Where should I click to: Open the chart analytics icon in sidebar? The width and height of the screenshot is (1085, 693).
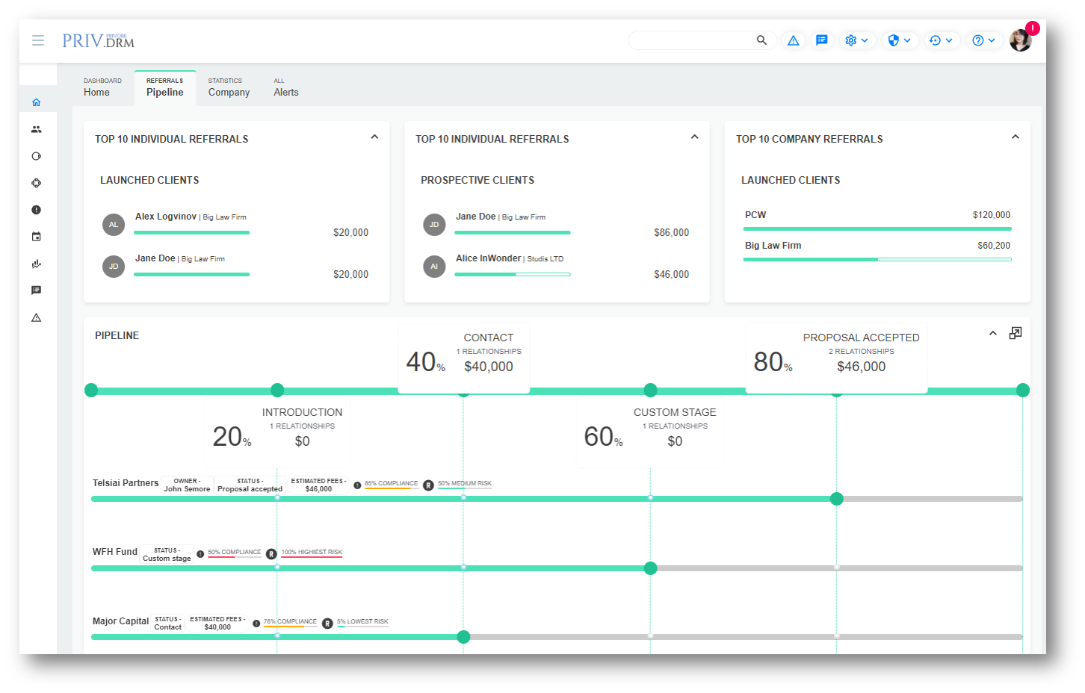click(36, 264)
